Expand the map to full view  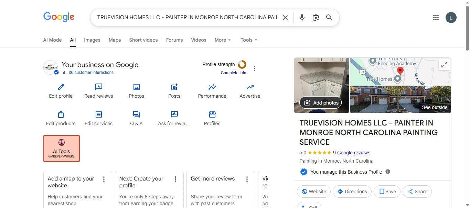tap(444, 64)
